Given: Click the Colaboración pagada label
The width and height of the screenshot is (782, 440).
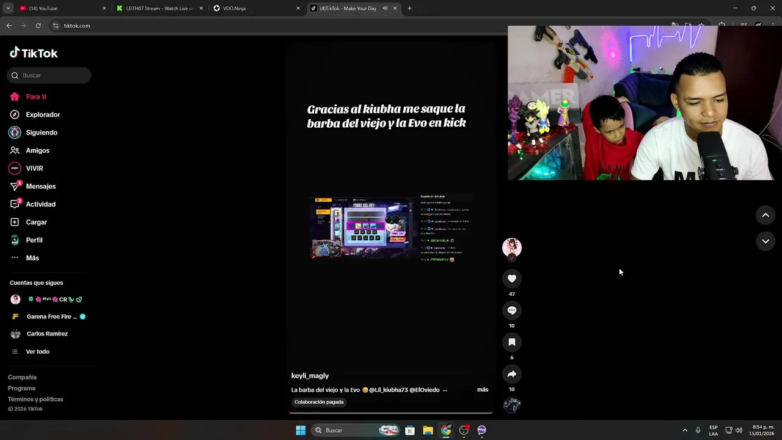Looking at the screenshot, I should (x=319, y=402).
